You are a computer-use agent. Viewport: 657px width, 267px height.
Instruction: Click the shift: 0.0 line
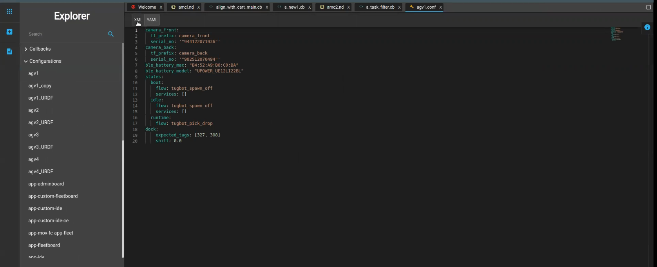tap(168, 141)
